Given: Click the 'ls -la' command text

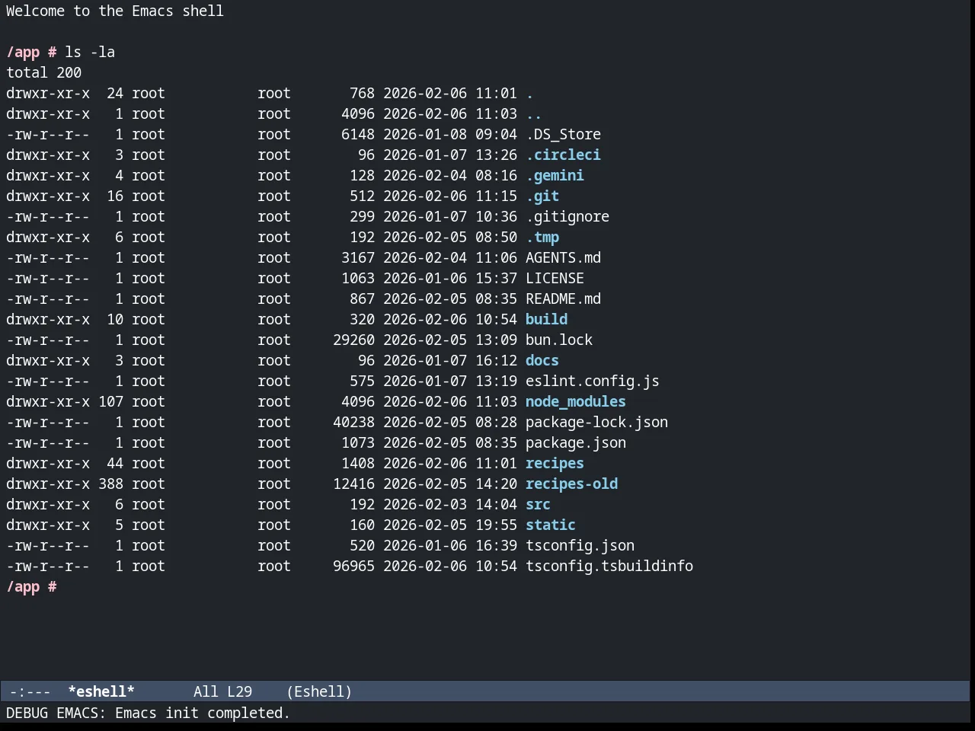Looking at the screenshot, I should 90,52.
